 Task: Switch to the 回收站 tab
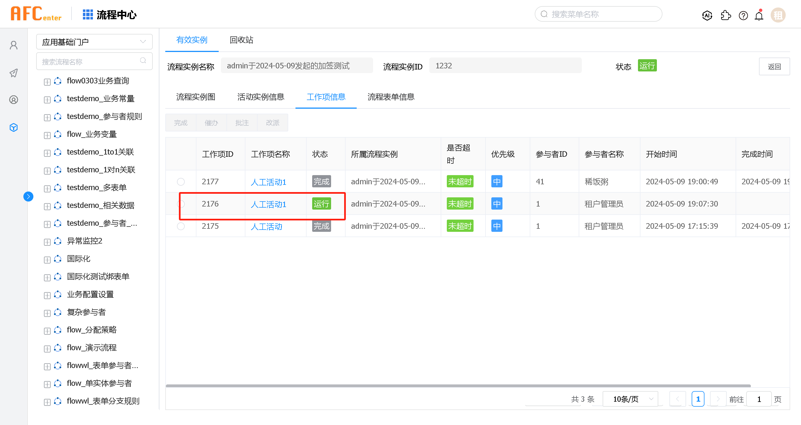(x=241, y=40)
